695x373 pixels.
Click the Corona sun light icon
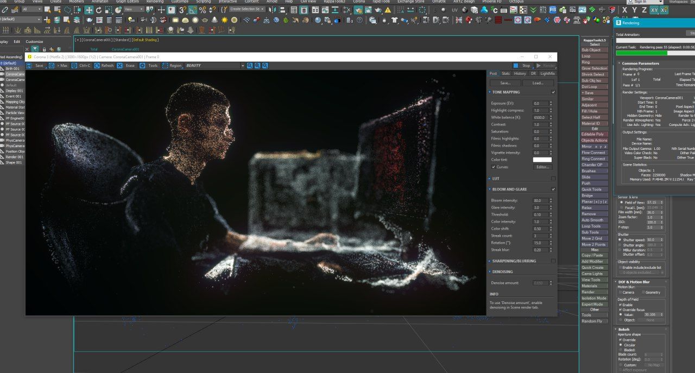[224, 20]
